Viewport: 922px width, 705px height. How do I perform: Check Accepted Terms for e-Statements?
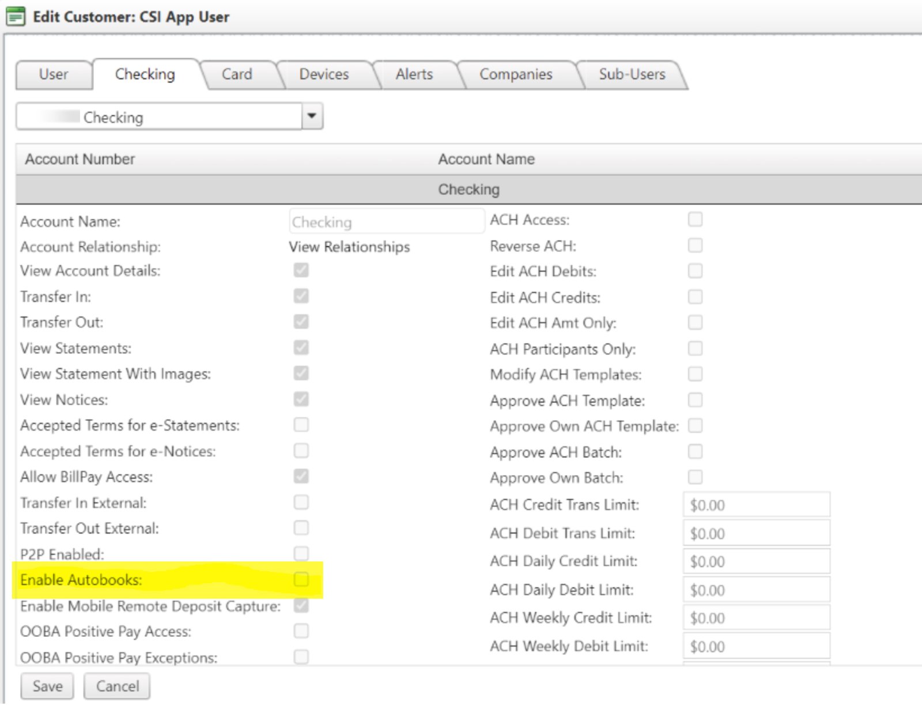coord(300,425)
